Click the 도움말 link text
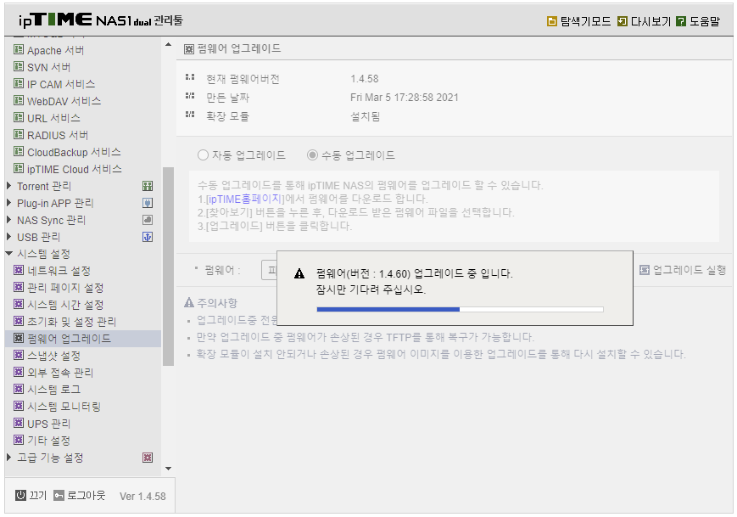737x517 pixels. tap(705, 21)
